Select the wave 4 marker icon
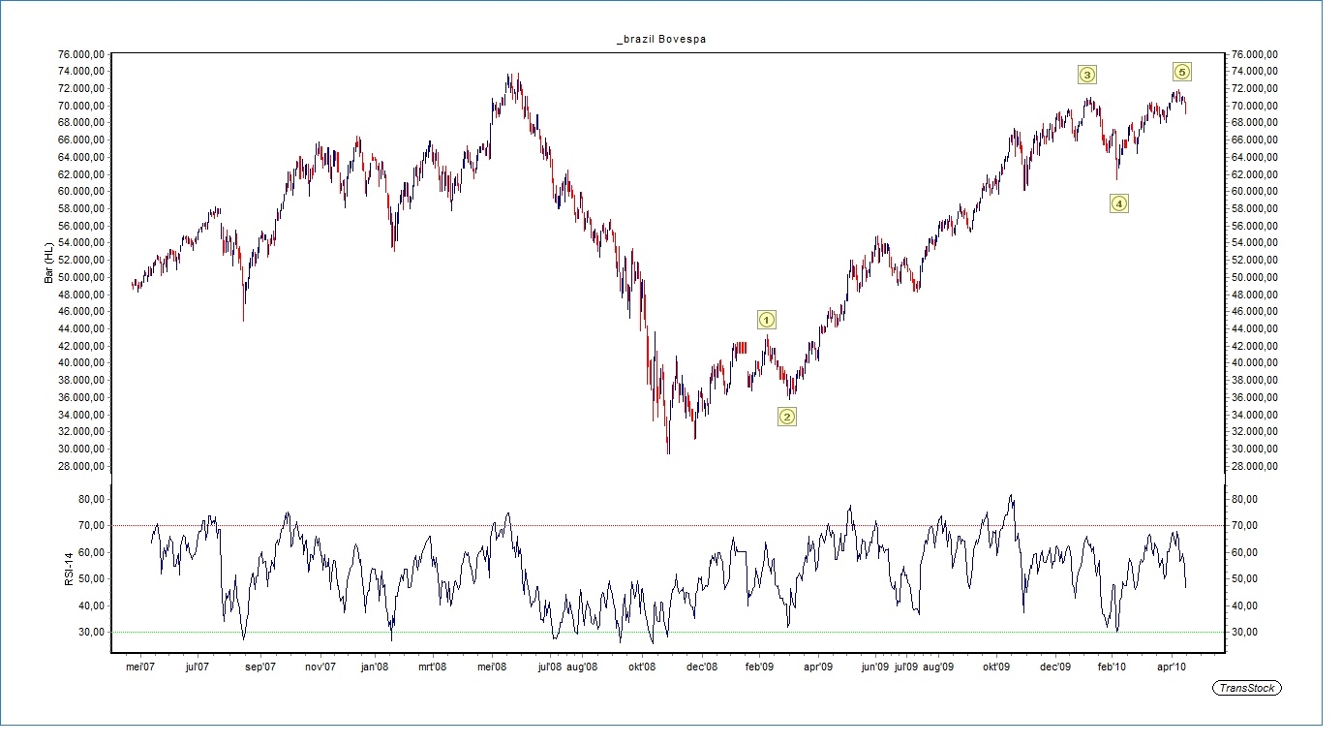1342x745 pixels. (x=1118, y=203)
